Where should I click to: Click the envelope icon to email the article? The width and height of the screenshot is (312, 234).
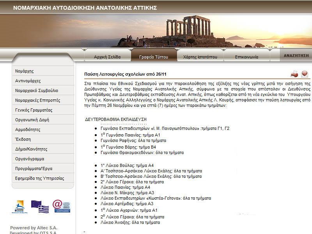305,74
